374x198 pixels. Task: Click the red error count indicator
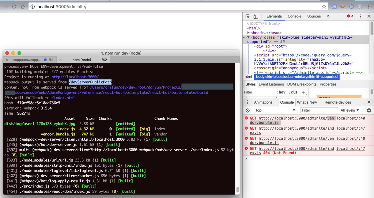(350, 17)
